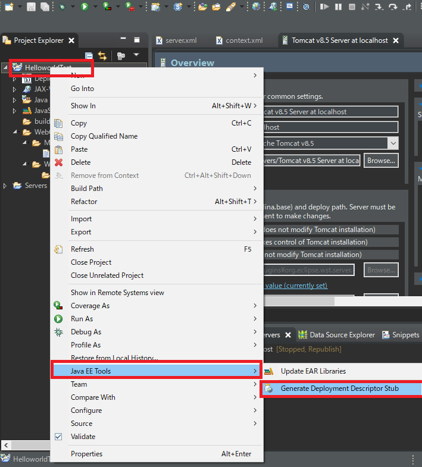Viewport: 422px width, 467px height.
Task: Open dropdown arrow next to Debug icon
Action: coord(73,7)
